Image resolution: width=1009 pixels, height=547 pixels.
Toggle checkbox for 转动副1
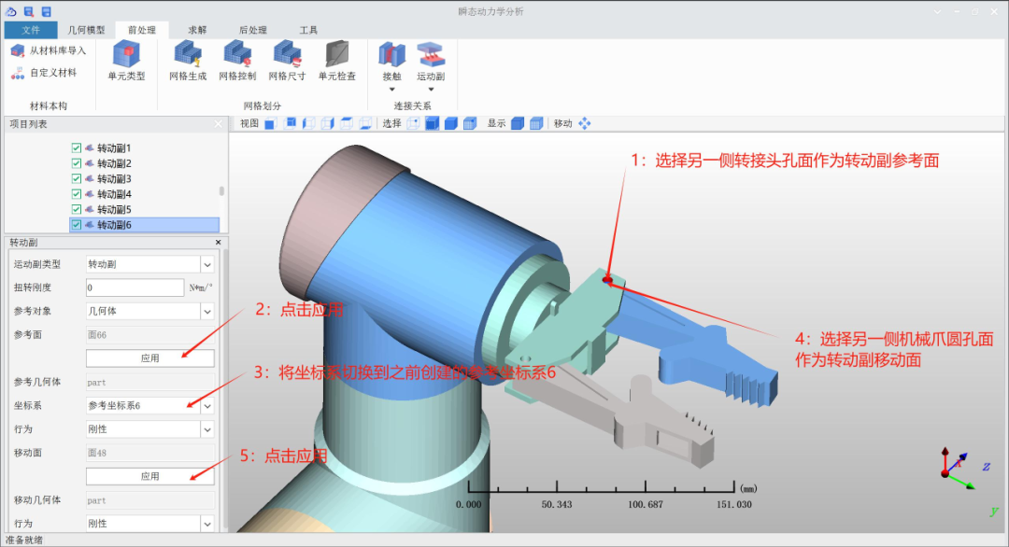pos(77,147)
